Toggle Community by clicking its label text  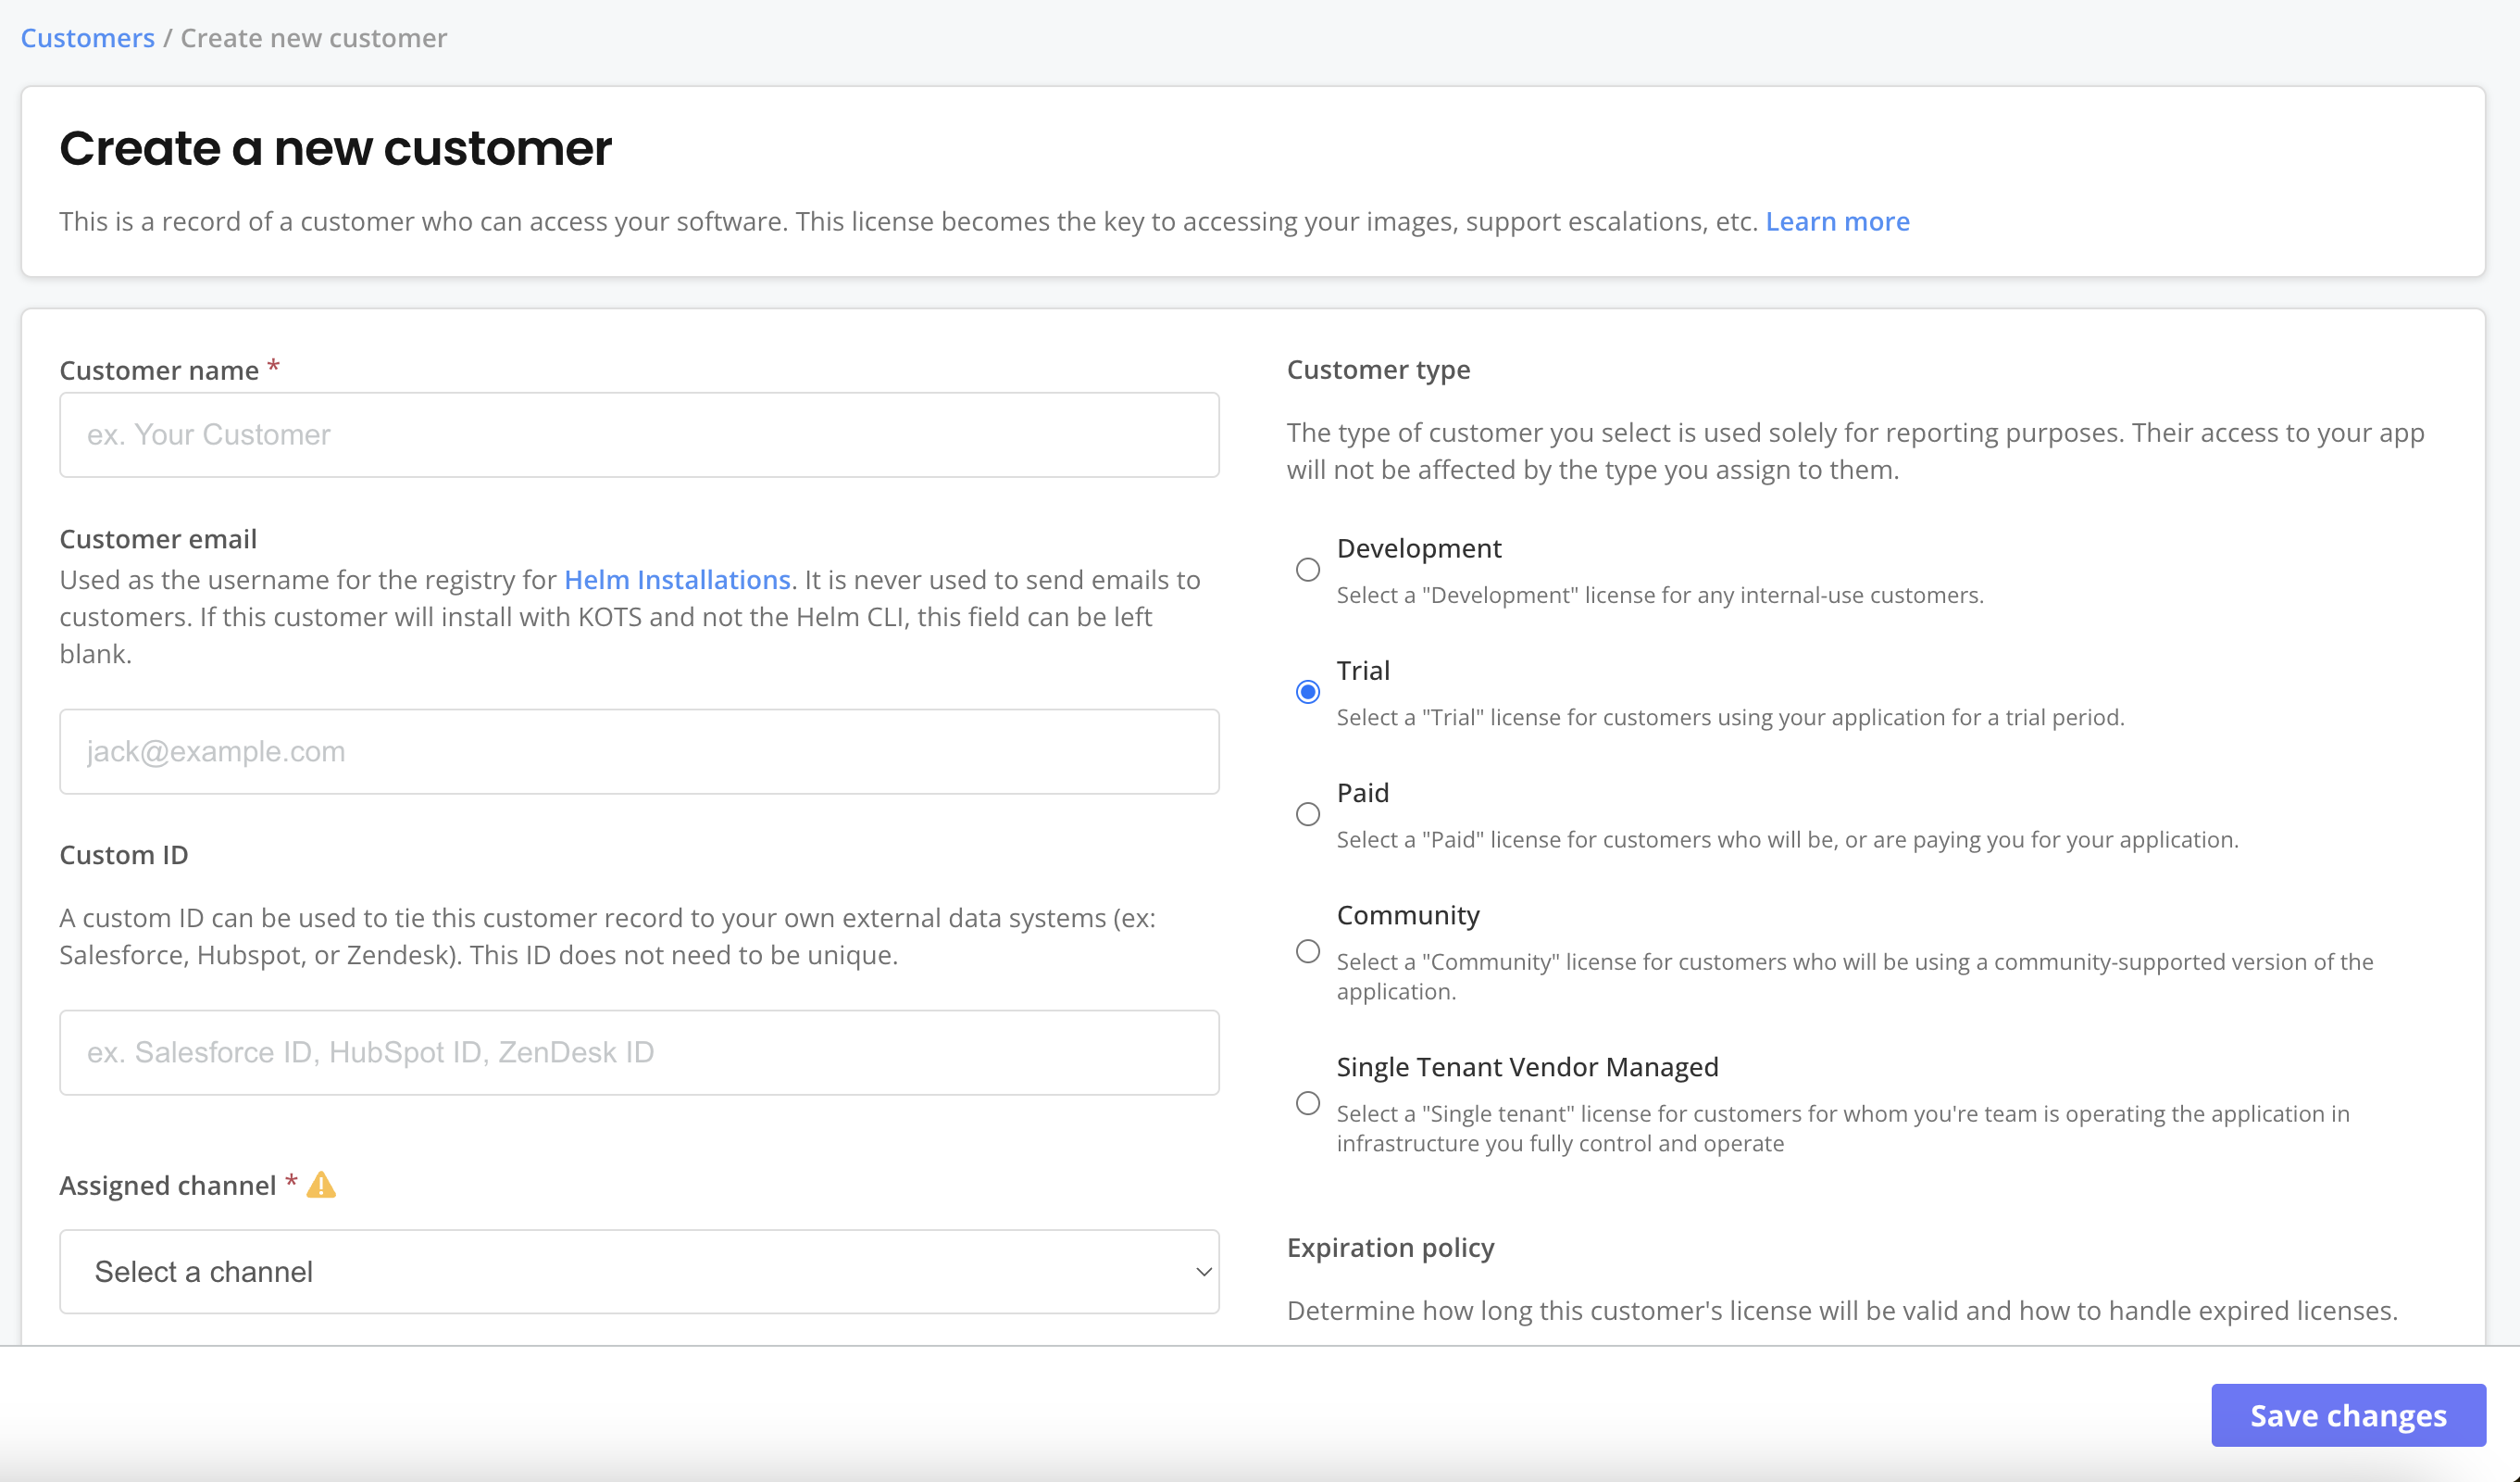click(x=1408, y=913)
